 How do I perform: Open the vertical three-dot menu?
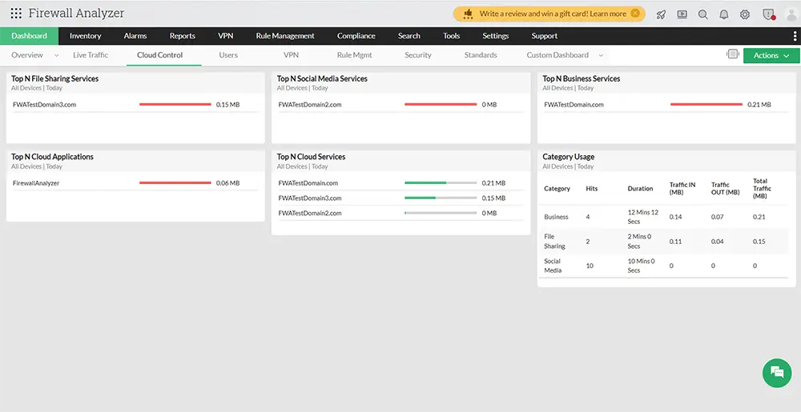pyautogui.click(x=795, y=36)
